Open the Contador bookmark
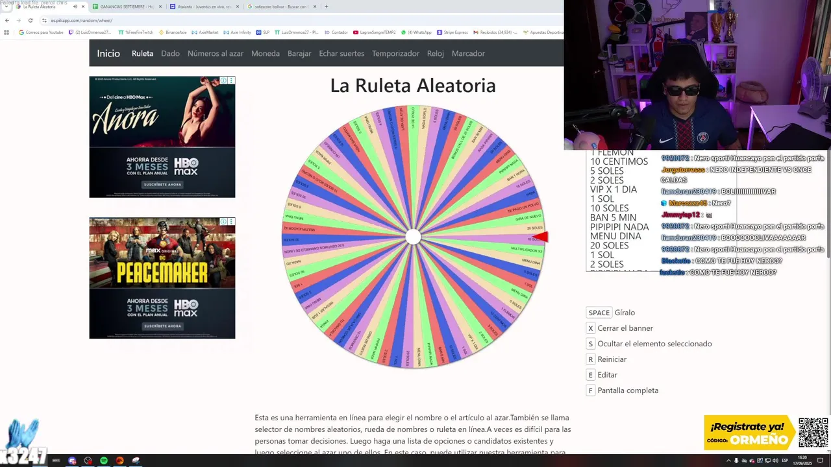The height and width of the screenshot is (467, 831). click(336, 32)
